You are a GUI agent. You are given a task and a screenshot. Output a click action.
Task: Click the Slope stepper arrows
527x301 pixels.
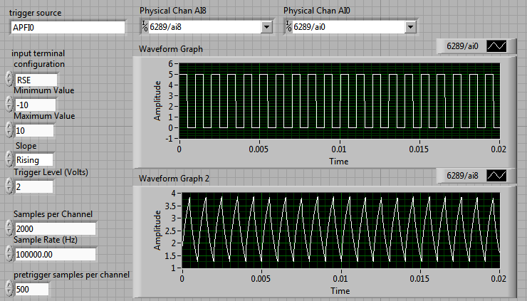tap(9, 159)
